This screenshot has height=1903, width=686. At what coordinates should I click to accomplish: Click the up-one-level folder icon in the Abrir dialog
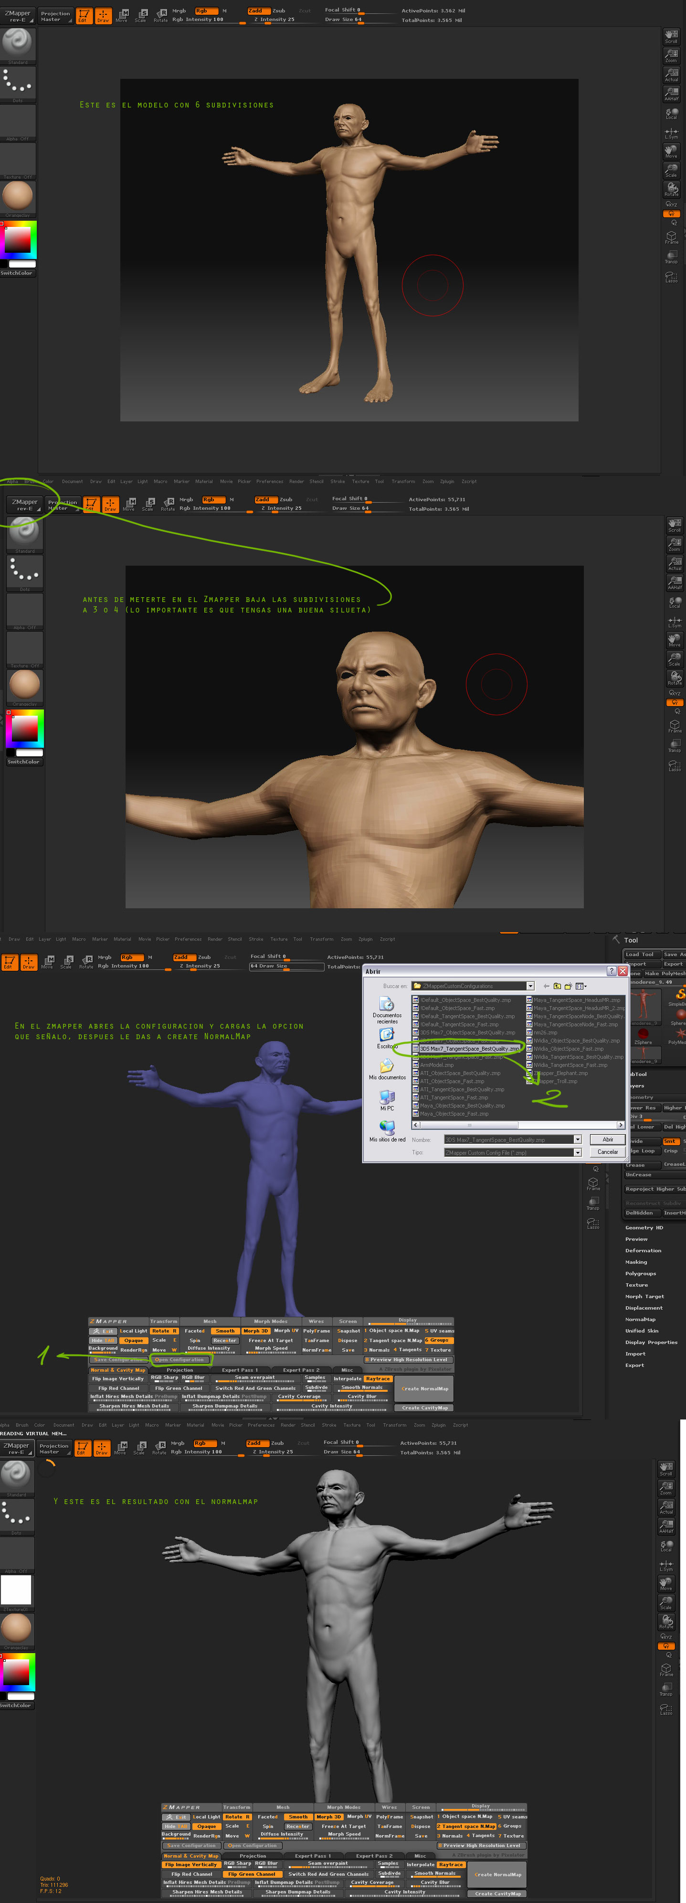tap(558, 986)
